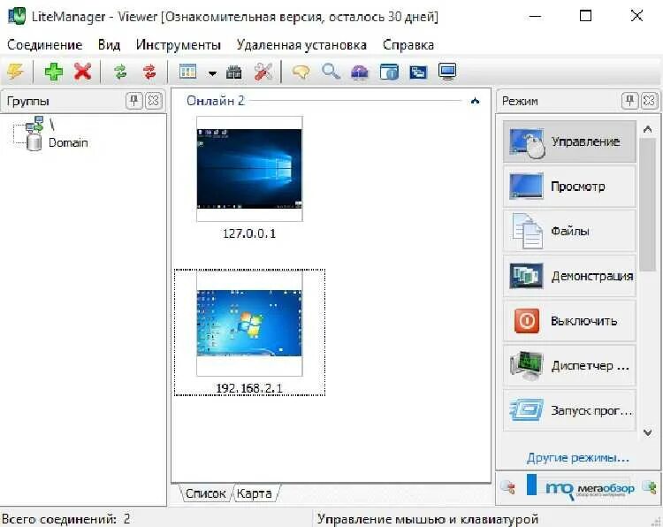Click the mode list scroll up arrow
663x527 pixels.
(x=647, y=129)
